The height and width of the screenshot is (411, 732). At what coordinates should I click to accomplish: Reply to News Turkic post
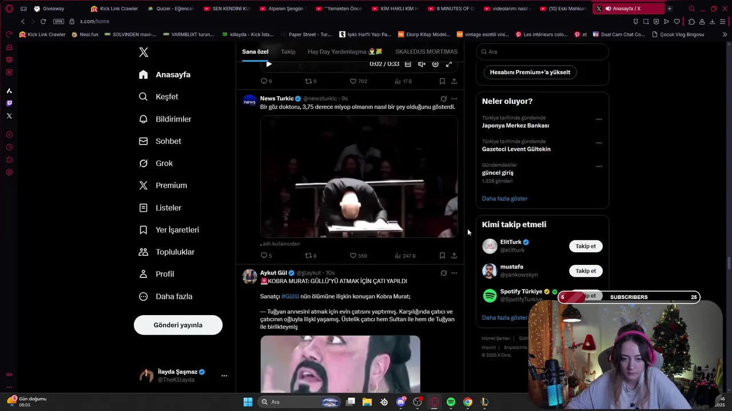(266, 256)
